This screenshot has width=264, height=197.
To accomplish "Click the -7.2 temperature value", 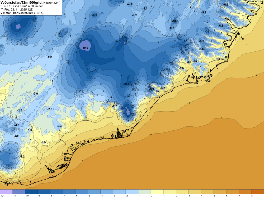I will coord(207,31).
